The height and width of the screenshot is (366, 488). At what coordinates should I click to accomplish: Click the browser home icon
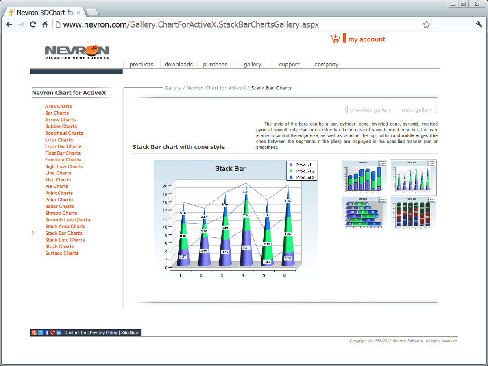45,24
